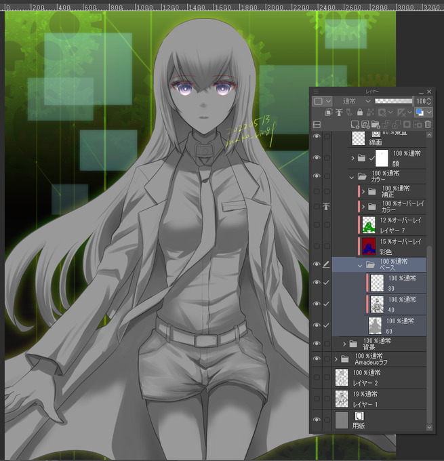This screenshot has width=444, height=461.
Task: Click pen editing icon on ベース folder
Action: coord(326,264)
